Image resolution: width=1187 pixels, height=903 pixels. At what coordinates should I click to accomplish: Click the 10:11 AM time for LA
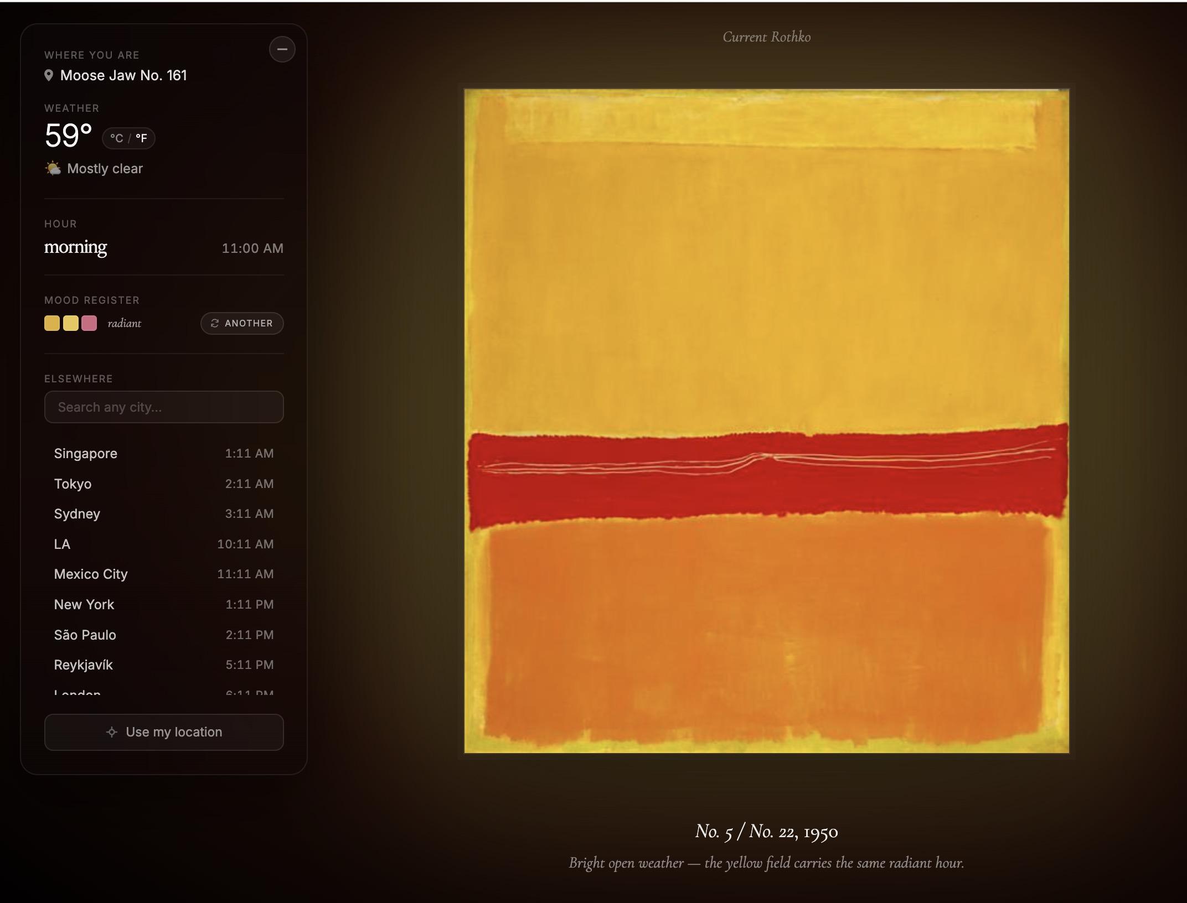click(245, 544)
